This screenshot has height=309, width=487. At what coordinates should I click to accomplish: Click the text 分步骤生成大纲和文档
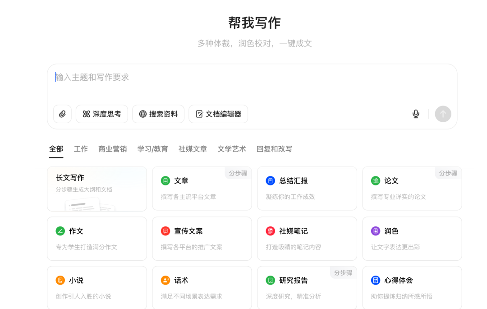click(84, 189)
